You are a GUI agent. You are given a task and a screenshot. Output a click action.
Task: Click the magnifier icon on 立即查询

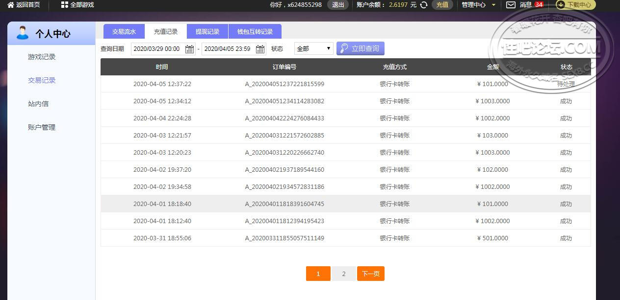pos(344,48)
